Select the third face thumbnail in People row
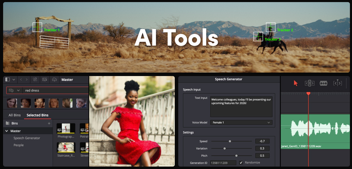The width and height of the screenshot is (352, 169). [40, 103]
